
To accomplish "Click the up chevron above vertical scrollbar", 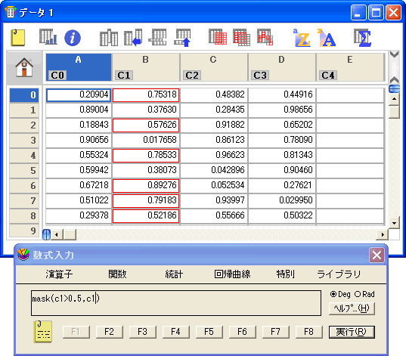I will [x=394, y=79].
